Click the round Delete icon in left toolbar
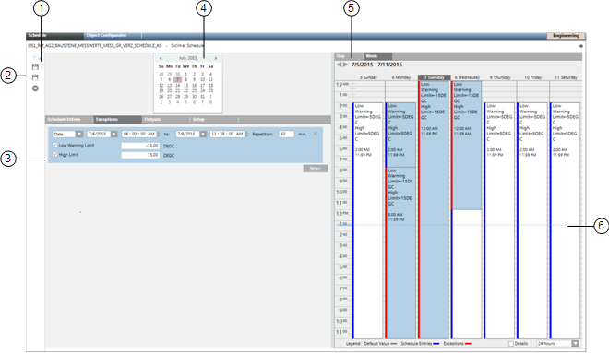 [35, 88]
